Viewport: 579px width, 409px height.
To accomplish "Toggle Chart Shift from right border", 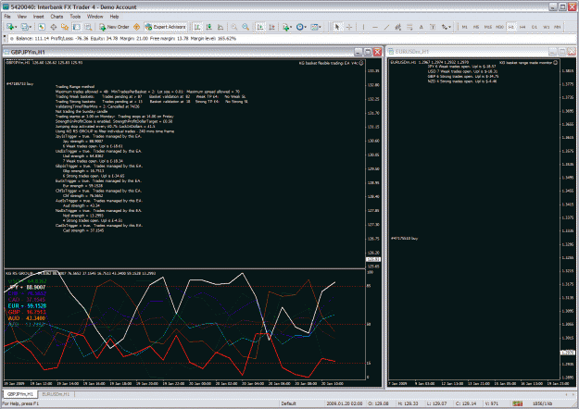I will point(271,27).
